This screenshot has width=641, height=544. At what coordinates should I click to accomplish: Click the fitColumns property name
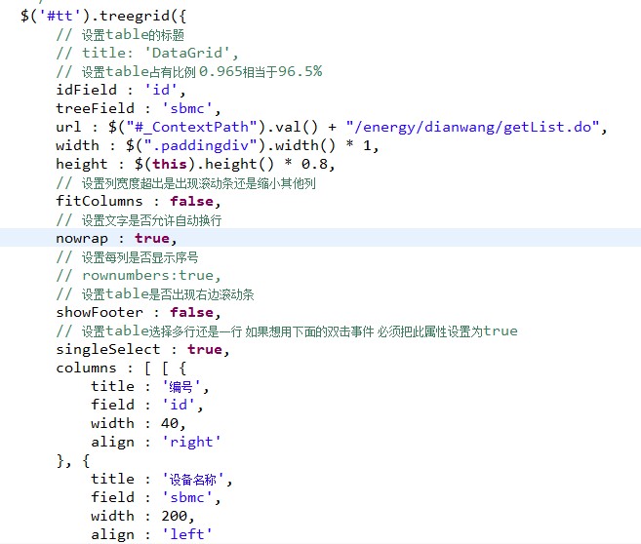[x=100, y=202]
